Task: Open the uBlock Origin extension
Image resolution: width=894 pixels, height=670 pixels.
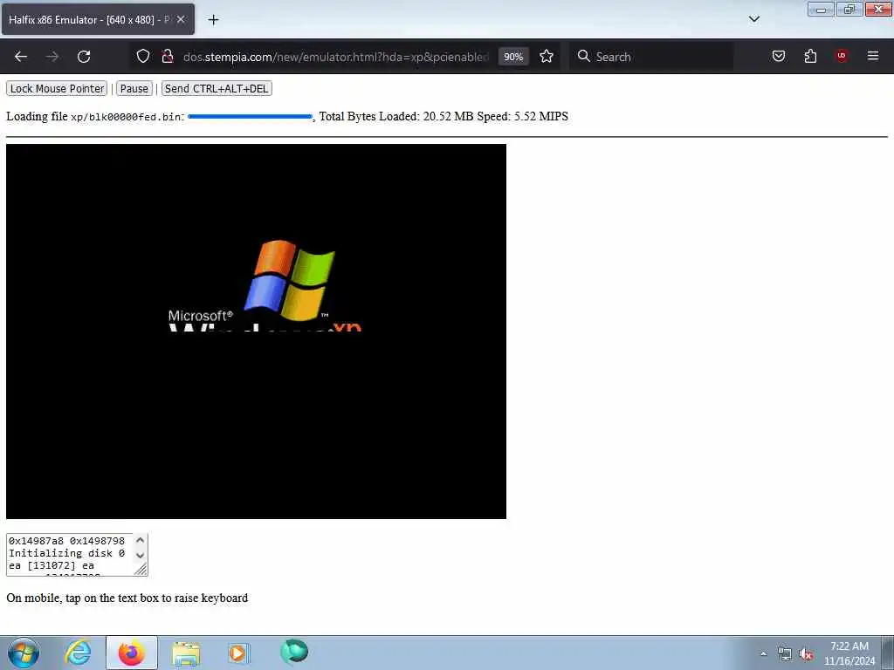Action: (842, 56)
